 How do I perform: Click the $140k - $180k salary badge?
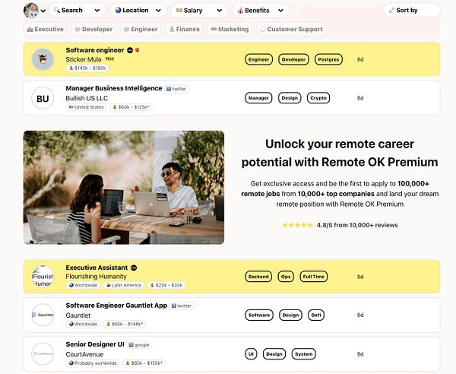[x=87, y=68]
